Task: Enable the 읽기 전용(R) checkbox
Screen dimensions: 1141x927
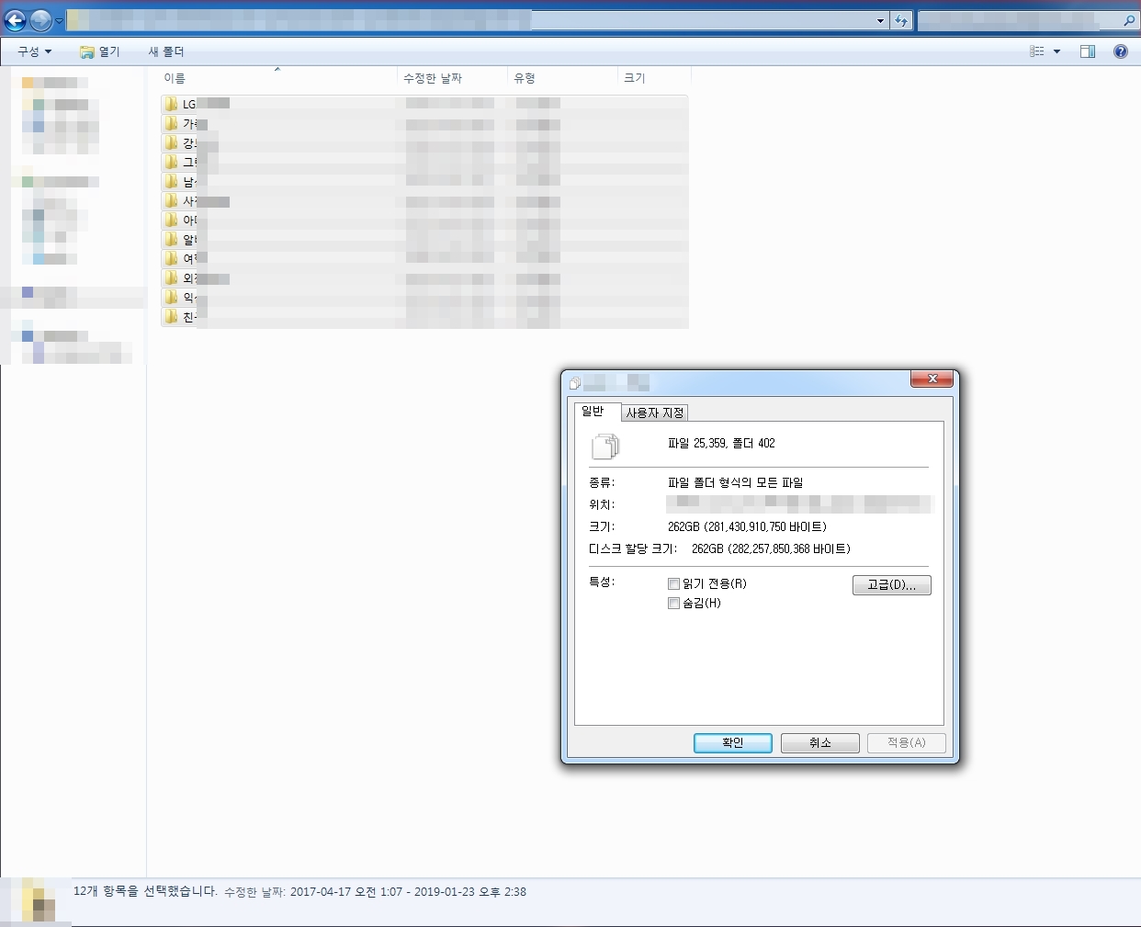Action: click(673, 583)
